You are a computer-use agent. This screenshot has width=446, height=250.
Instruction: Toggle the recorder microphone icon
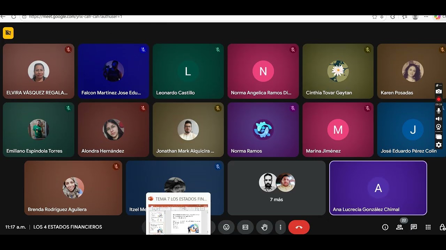click(x=439, y=110)
